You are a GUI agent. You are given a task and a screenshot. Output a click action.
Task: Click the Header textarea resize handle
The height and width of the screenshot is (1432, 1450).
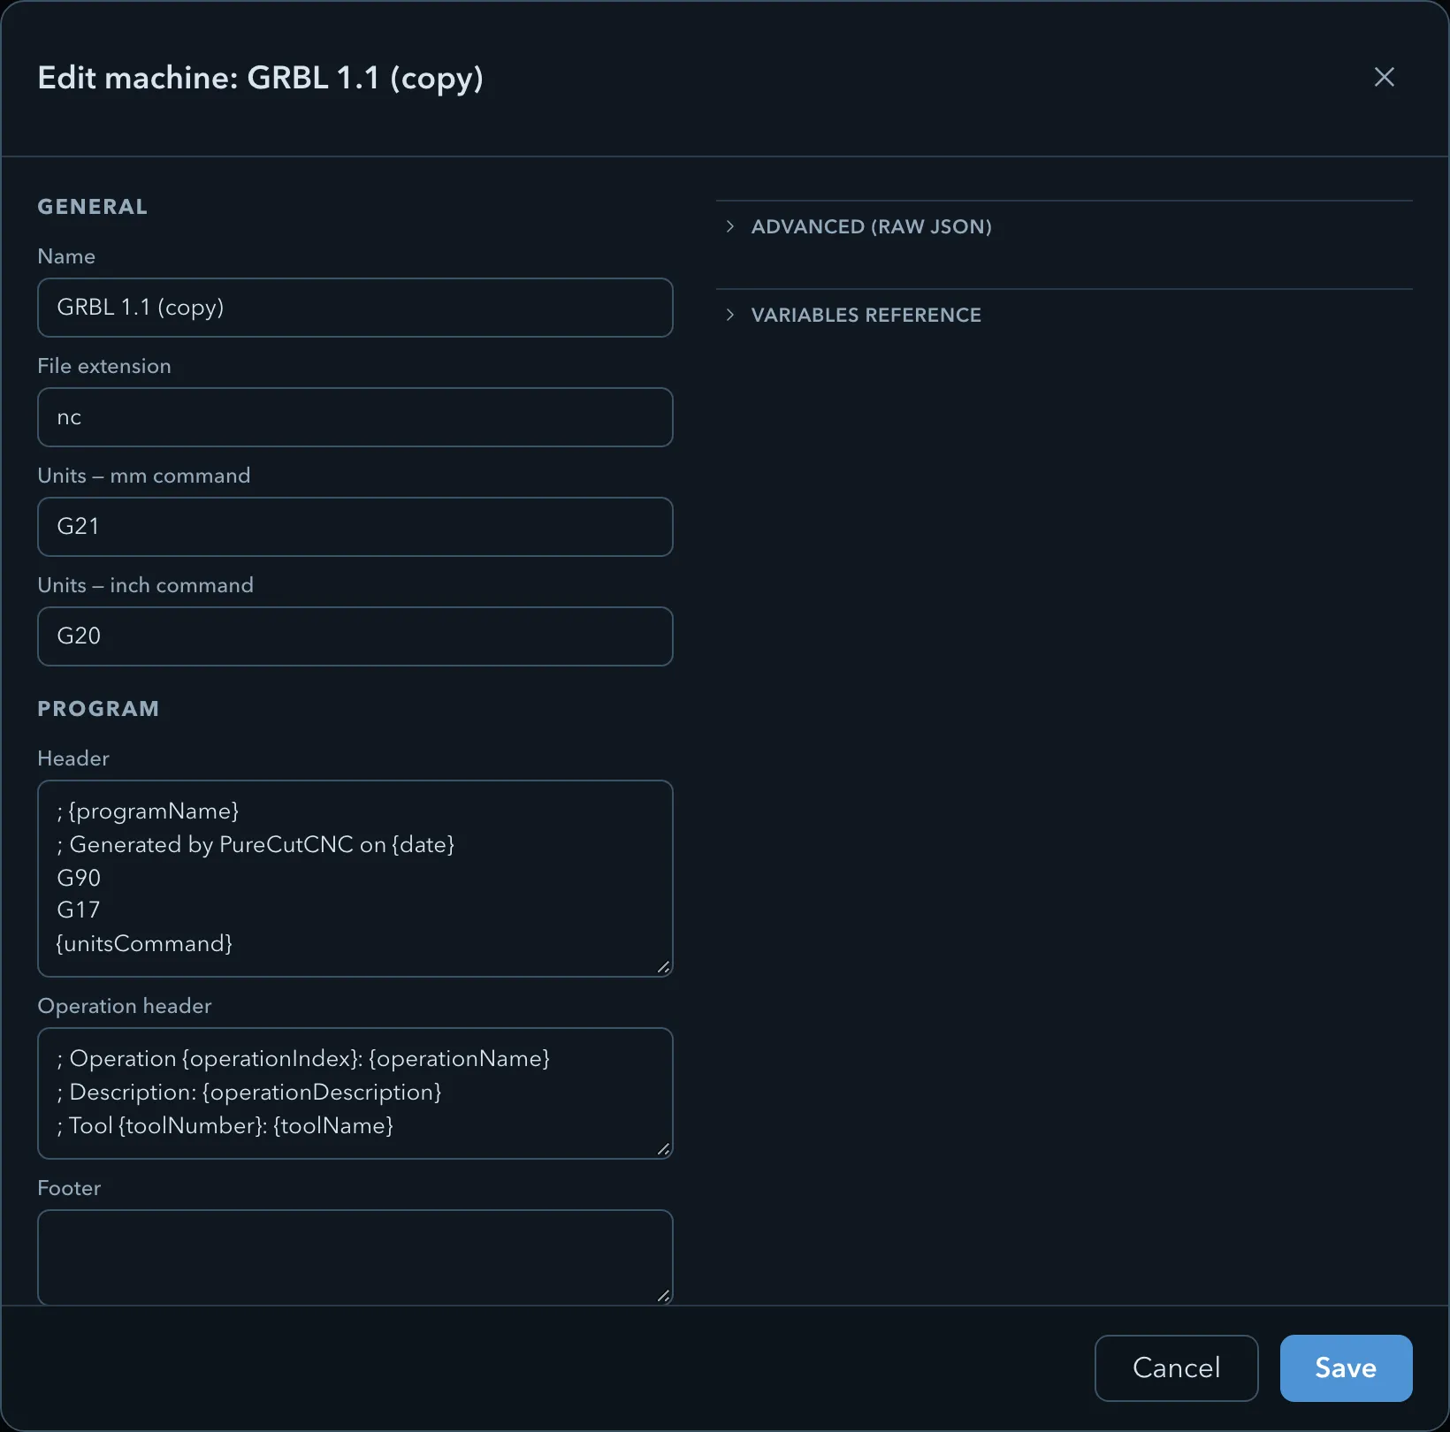pyautogui.click(x=664, y=967)
